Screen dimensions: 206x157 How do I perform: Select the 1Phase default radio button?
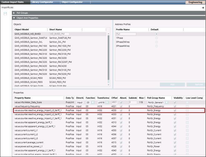pos(156,38)
